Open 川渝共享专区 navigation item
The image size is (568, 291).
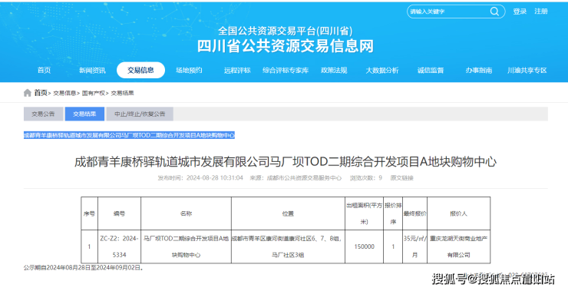[x=527, y=71]
